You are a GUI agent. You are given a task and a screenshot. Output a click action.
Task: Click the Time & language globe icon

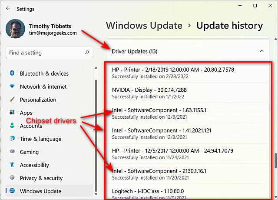(x=12, y=139)
